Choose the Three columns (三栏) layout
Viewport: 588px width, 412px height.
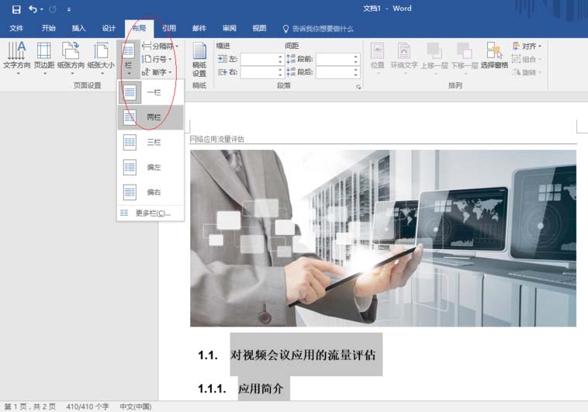151,142
